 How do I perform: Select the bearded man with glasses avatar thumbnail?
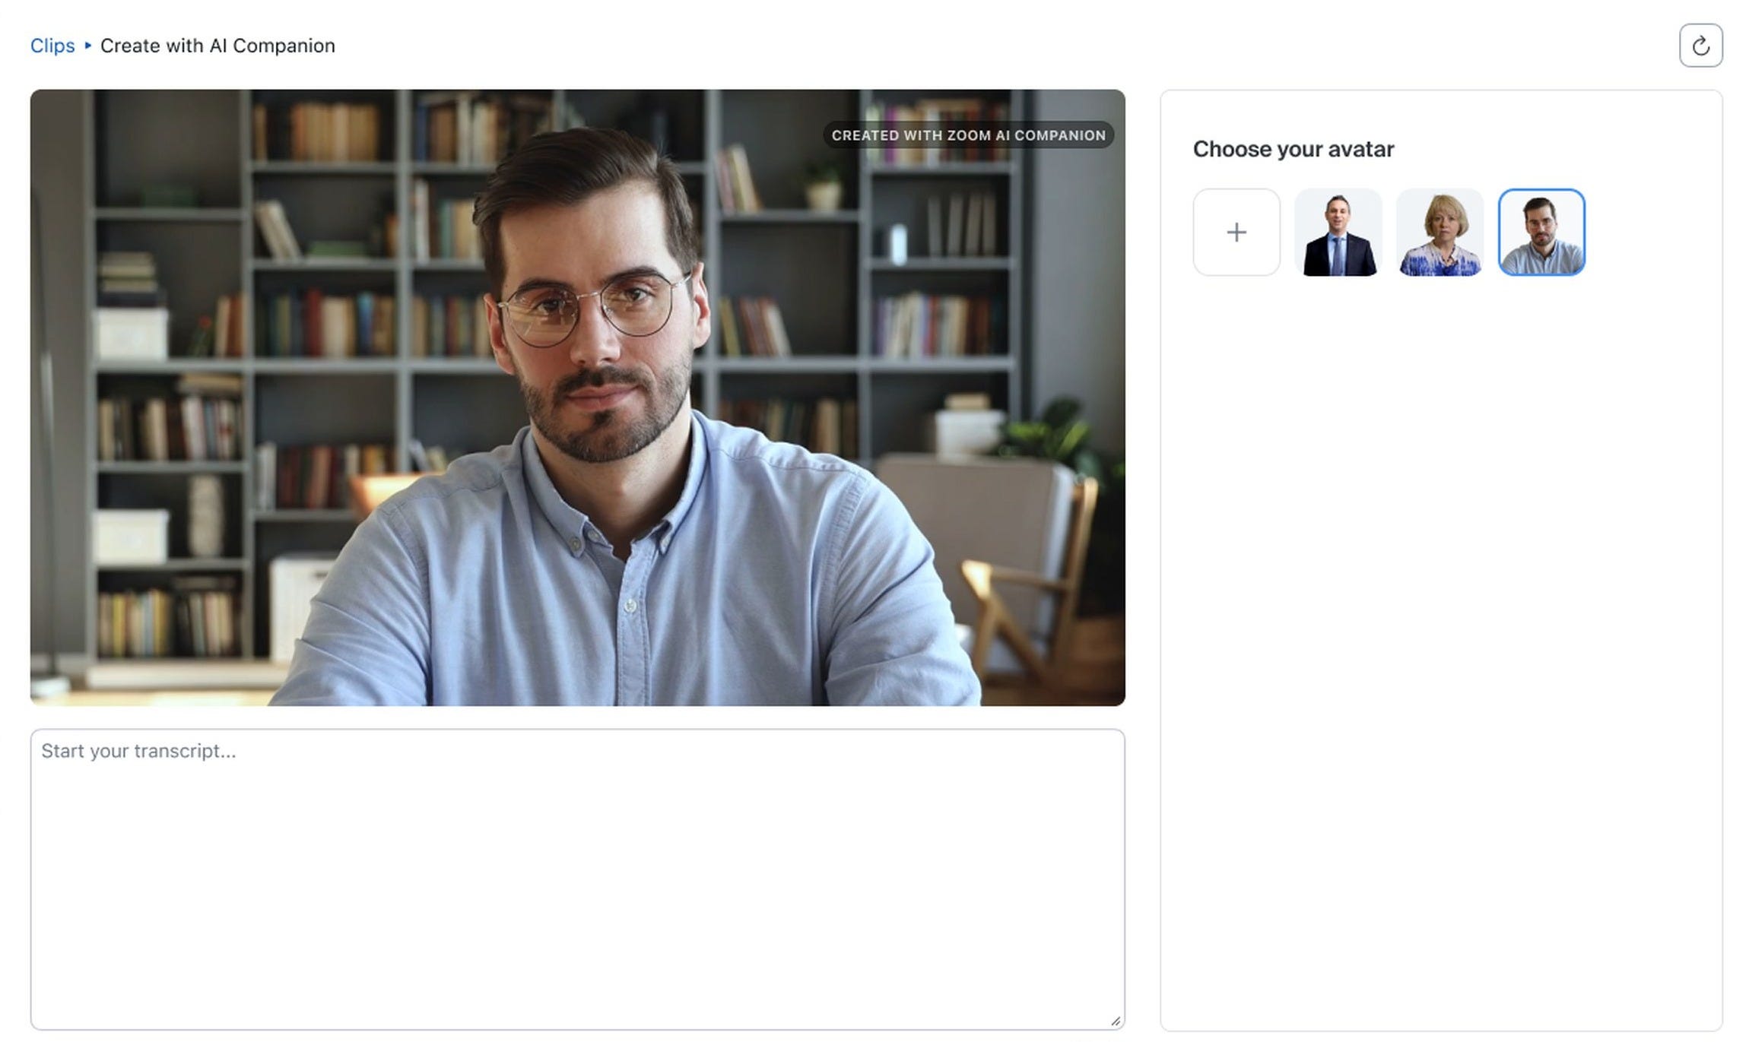tap(1541, 232)
